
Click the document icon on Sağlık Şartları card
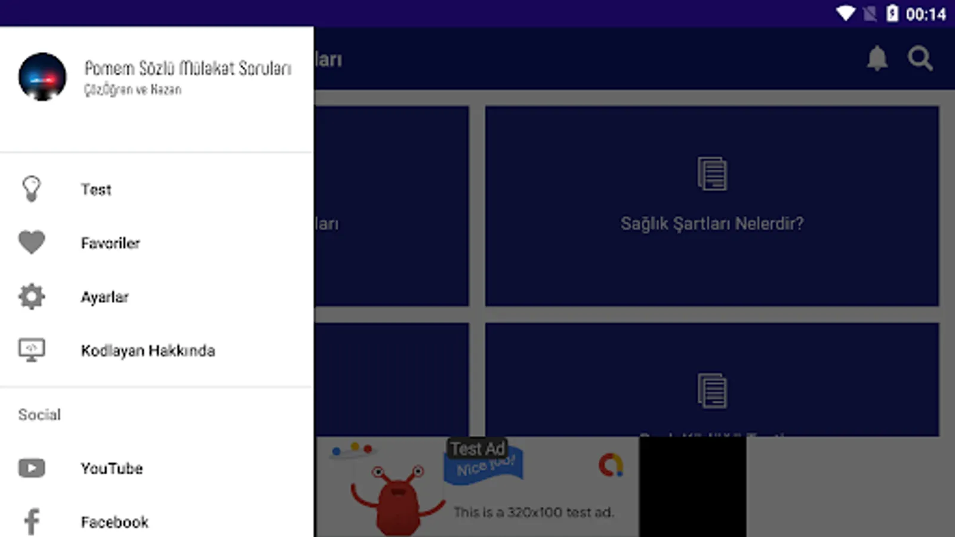[712, 174]
